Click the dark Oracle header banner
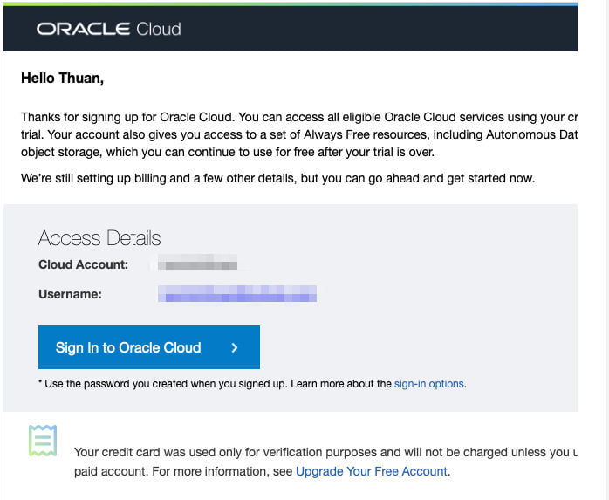The width and height of the screenshot is (609, 500). pos(375,29)
